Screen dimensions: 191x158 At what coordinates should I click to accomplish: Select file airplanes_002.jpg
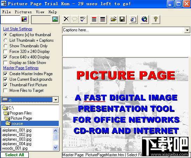[17, 135]
